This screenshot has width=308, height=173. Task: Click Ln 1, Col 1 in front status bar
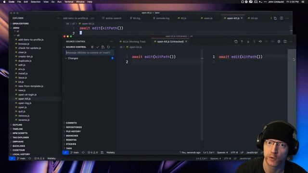pyautogui.click(x=208, y=152)
